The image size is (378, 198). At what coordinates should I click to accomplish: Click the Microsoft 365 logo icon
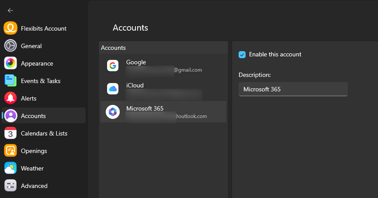coord(113,112)
